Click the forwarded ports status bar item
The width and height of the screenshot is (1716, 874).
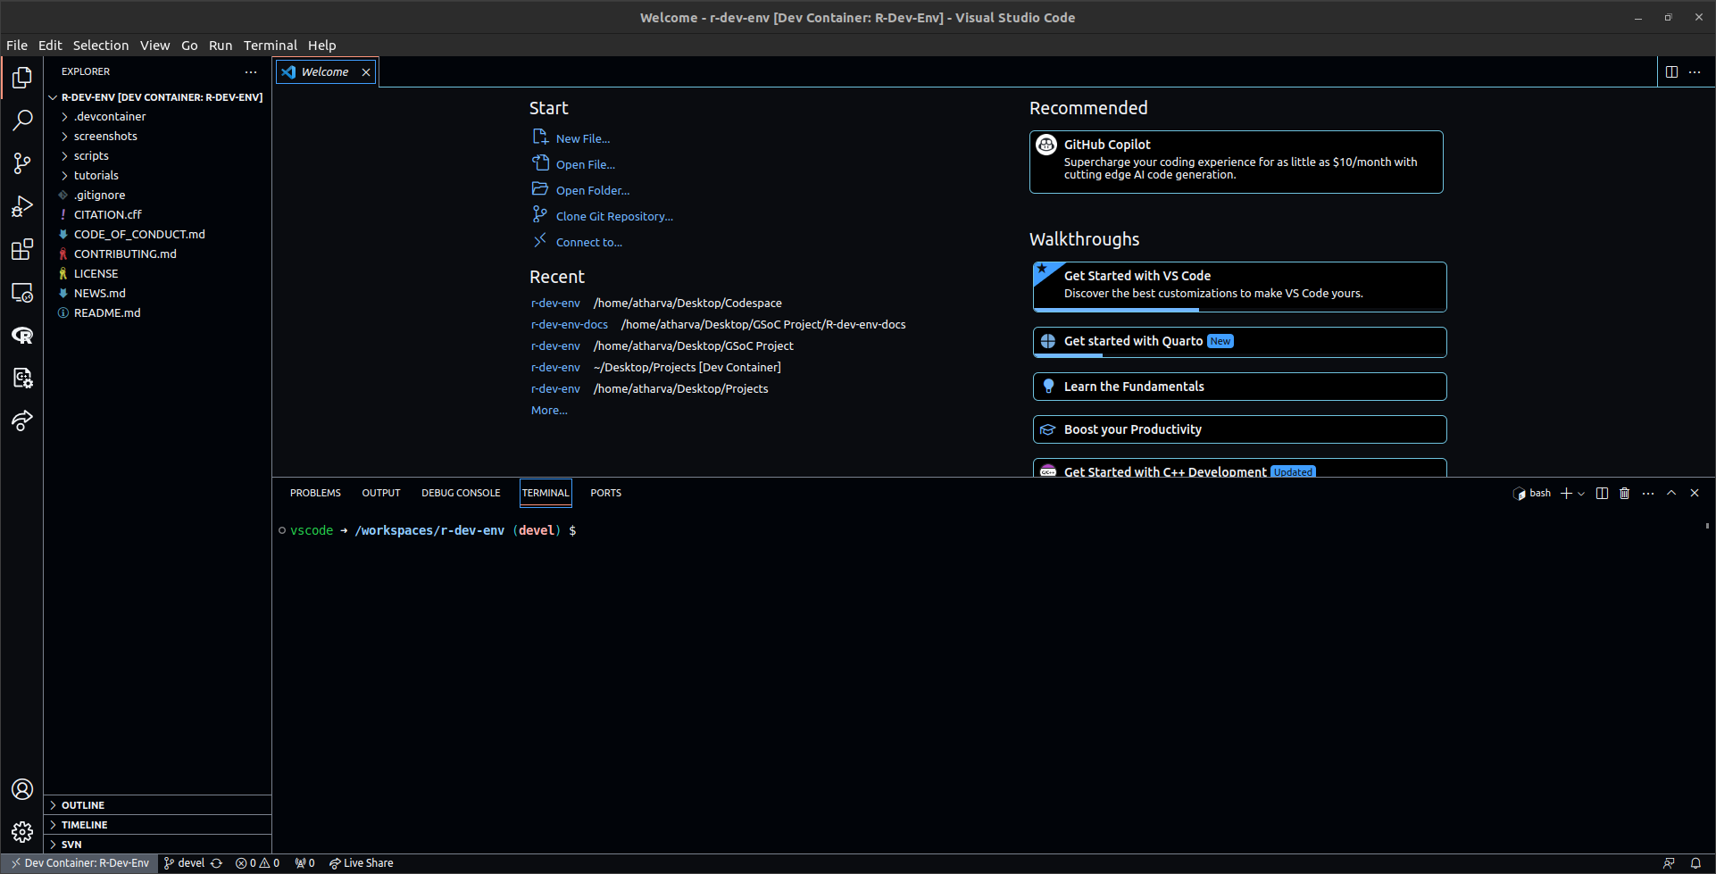tap(304, 863)
